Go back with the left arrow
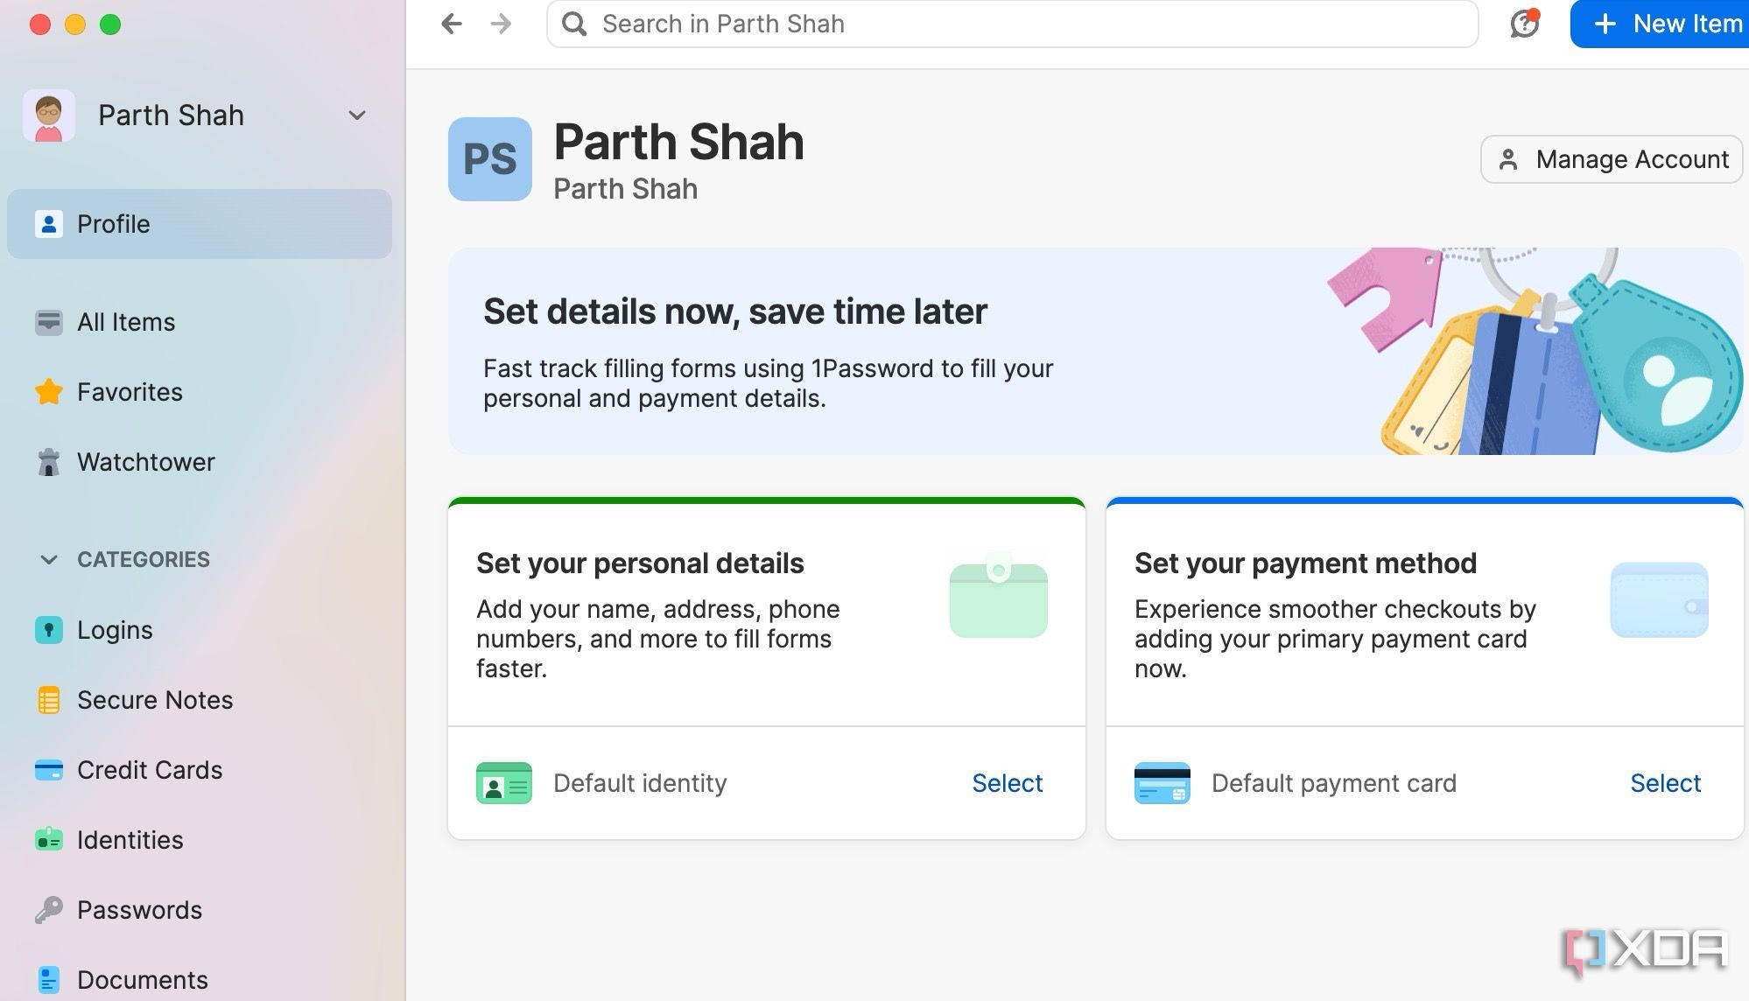The image size is (1749, 1001). tap(452, 24)
